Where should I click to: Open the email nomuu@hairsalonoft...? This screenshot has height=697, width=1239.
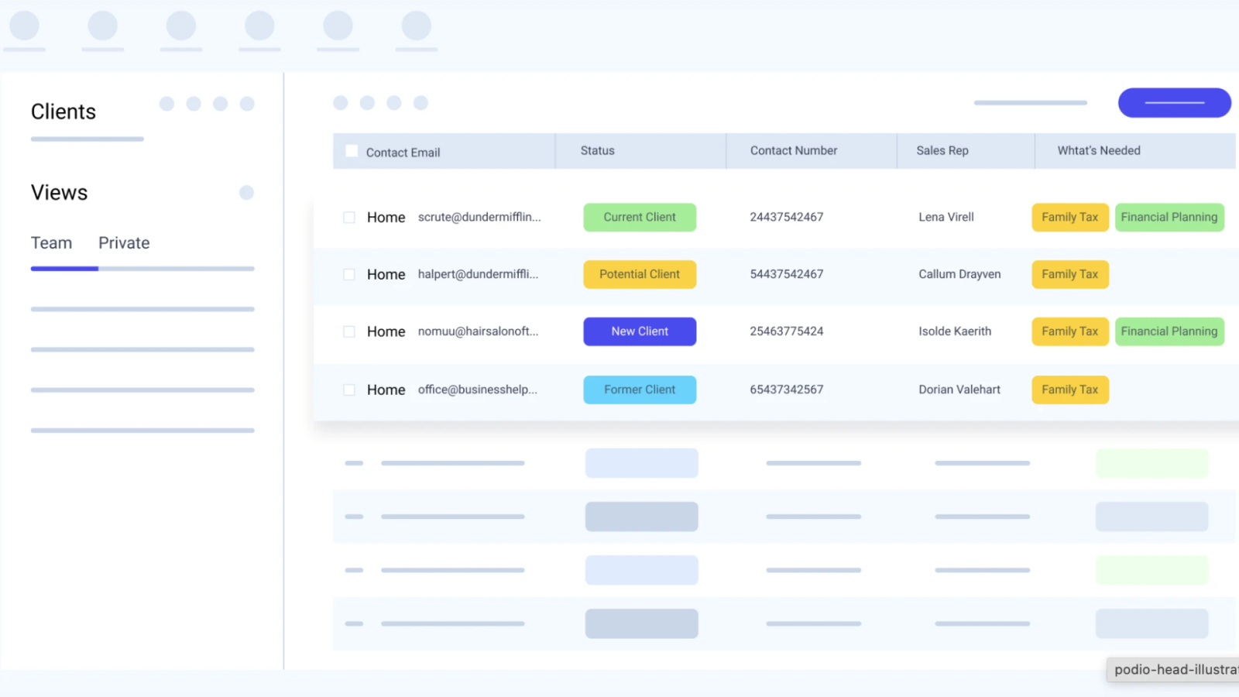(478, 331)
